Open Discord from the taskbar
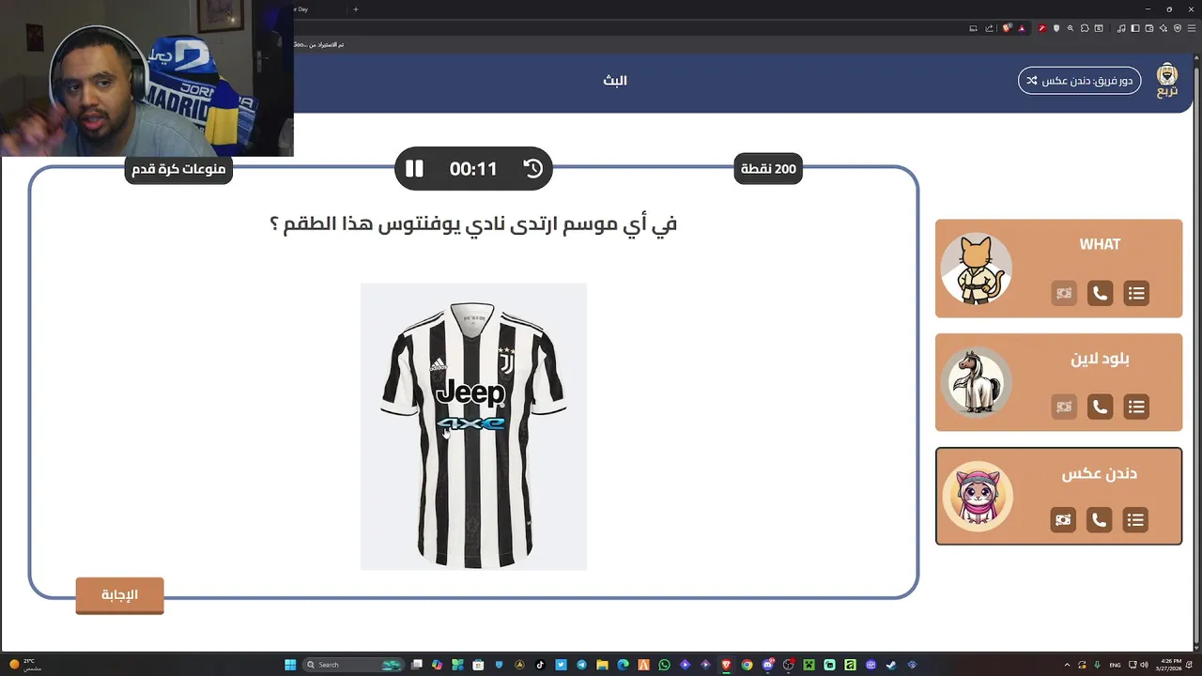 767,665
